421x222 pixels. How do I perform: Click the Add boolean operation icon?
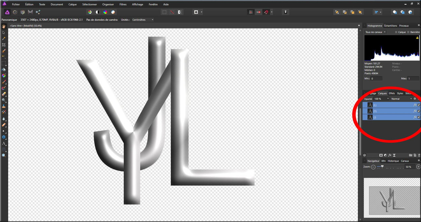coord(395,12)
